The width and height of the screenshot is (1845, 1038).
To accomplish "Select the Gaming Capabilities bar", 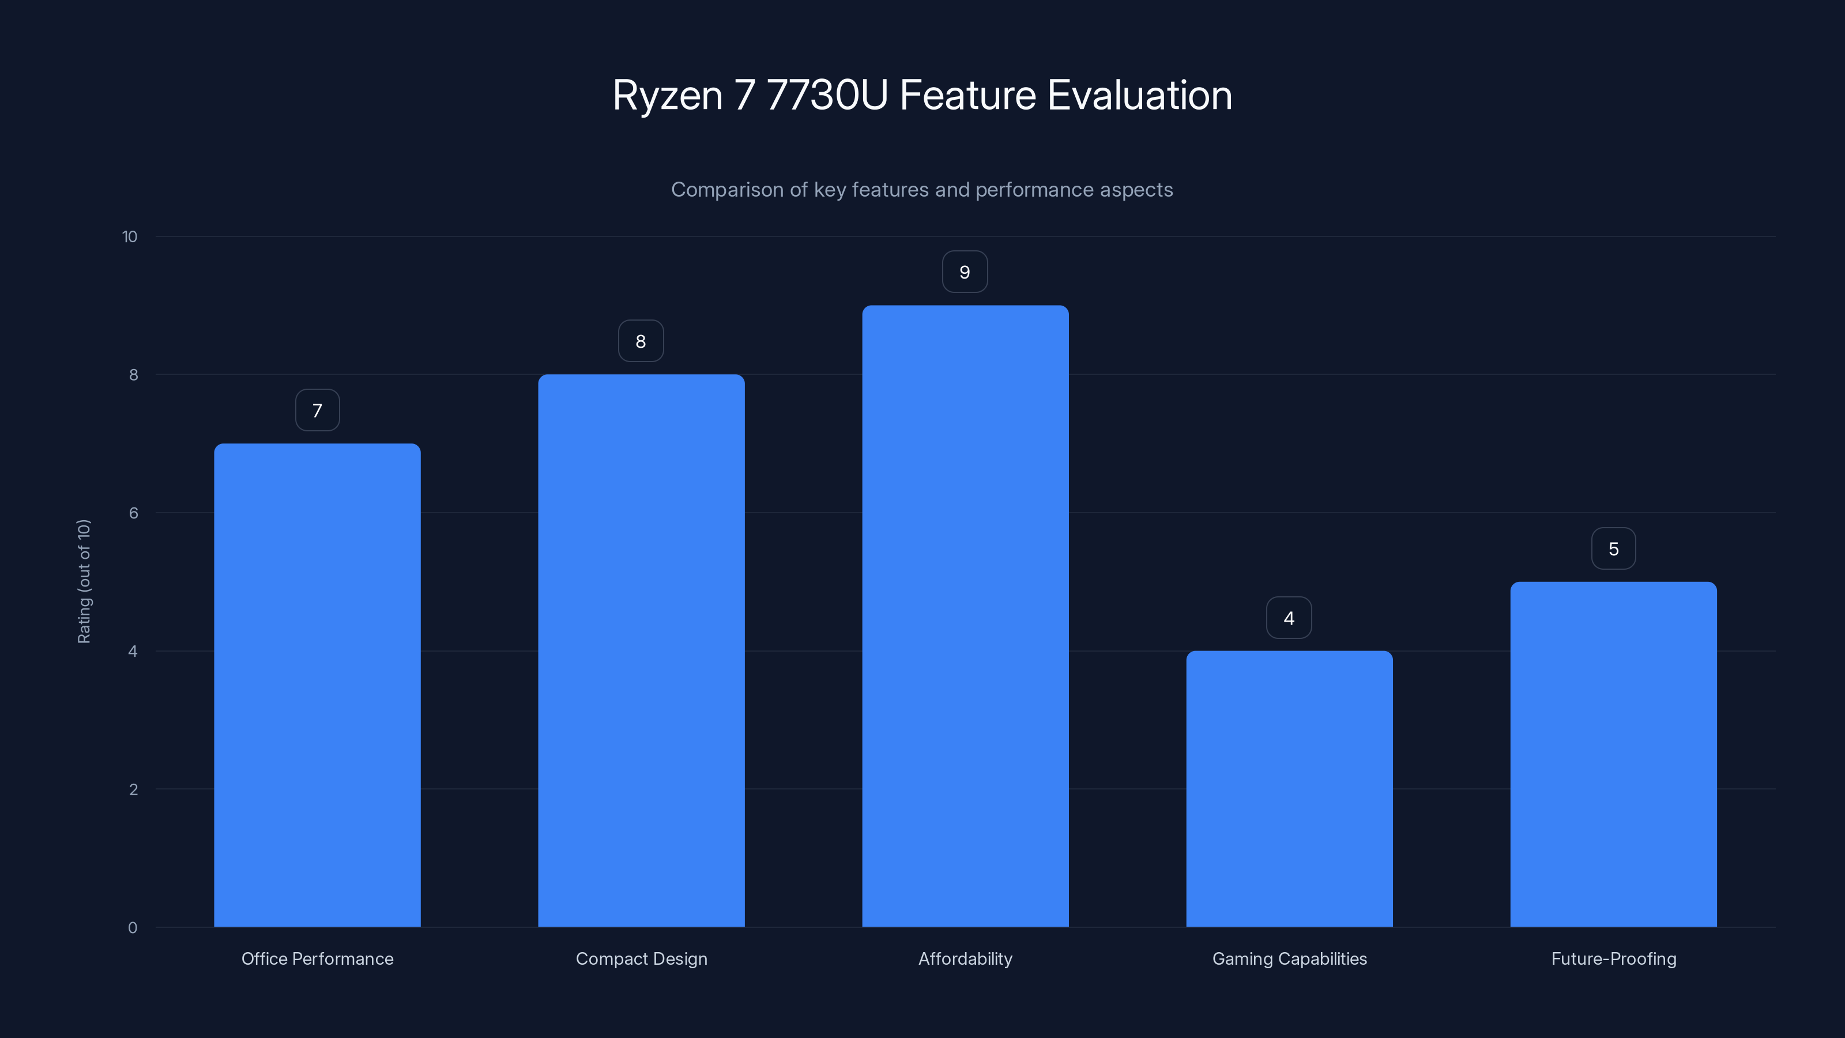I will (1289, 789).
